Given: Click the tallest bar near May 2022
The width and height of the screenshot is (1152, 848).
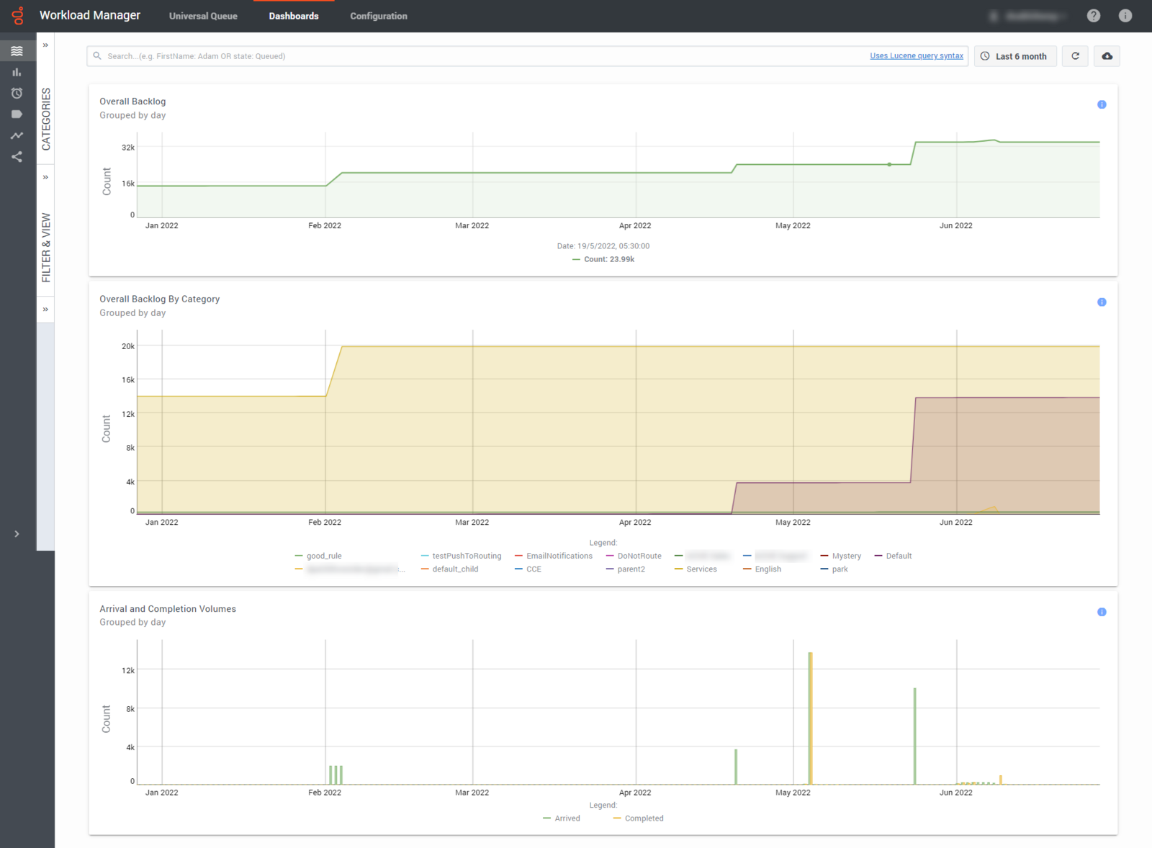Looking at the screenshot, I should pyautogui.click(x=810, y=718).
